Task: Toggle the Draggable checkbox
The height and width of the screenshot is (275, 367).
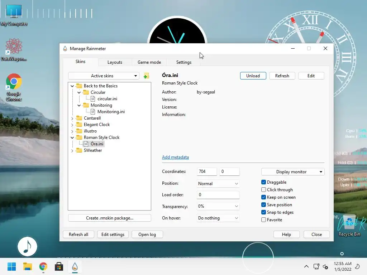Action: click(x=263, y=182)
